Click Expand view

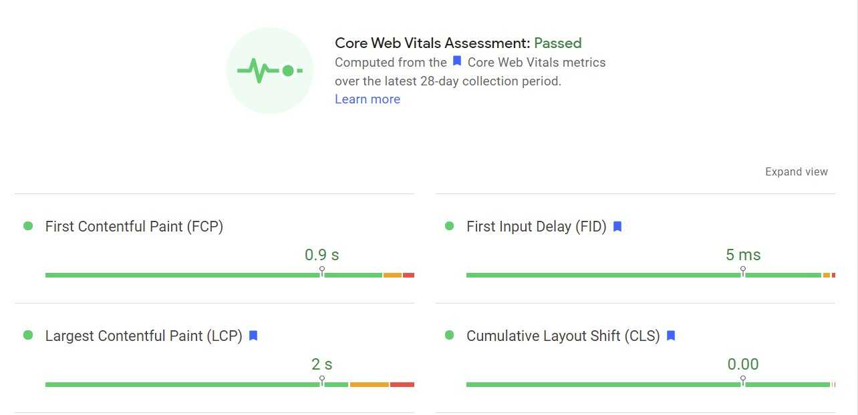point(796,172)
